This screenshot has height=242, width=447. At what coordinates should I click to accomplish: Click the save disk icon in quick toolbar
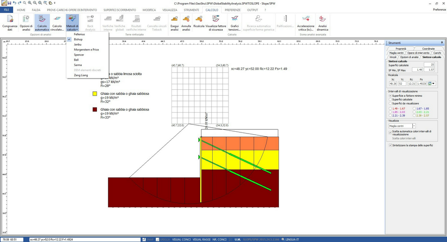[9, 3]
